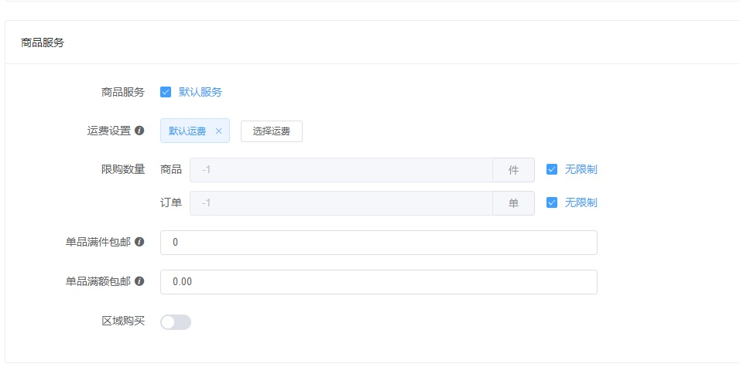Screen dimensions: 740x374
Task: Enable the 区域购买 switch
Action: coord(176,322)
